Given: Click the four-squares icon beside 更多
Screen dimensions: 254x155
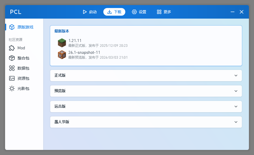Looking at the screenshot, I should (x=159, y=12).
